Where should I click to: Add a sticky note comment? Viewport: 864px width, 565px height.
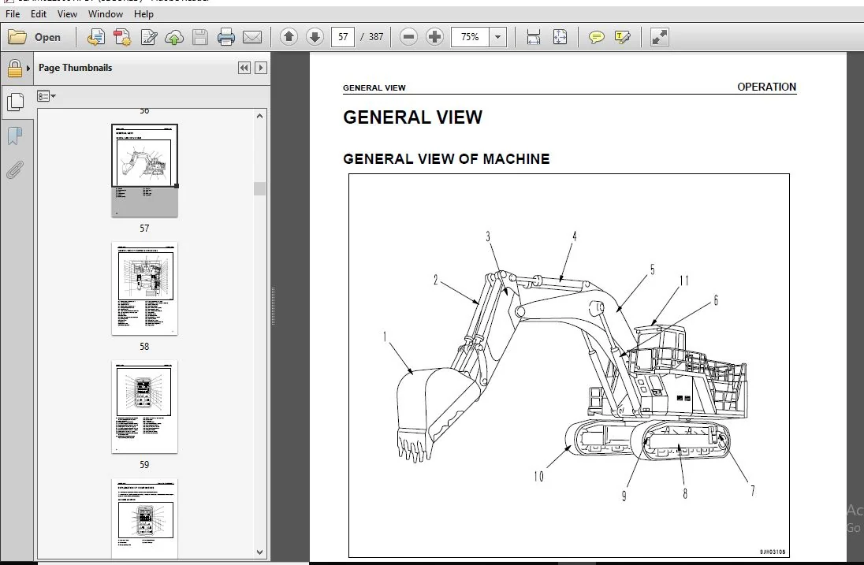tap(596, 37)
